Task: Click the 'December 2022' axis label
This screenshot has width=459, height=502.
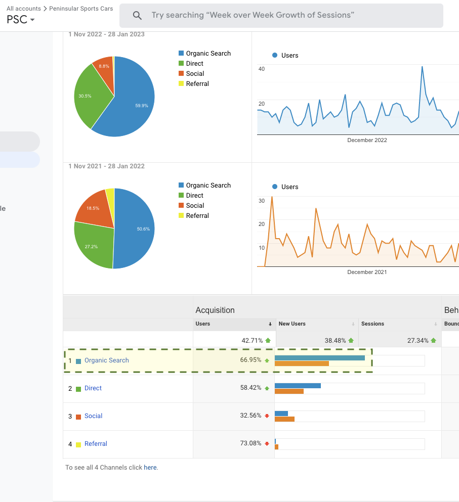Action: pyautogui.click(x=367, y=140)
